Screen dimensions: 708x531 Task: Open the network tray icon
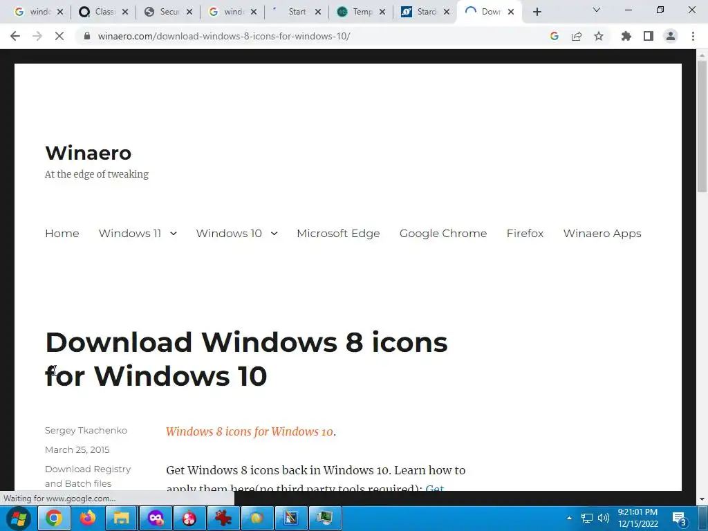pyautogui.click(x=586, y=518)
